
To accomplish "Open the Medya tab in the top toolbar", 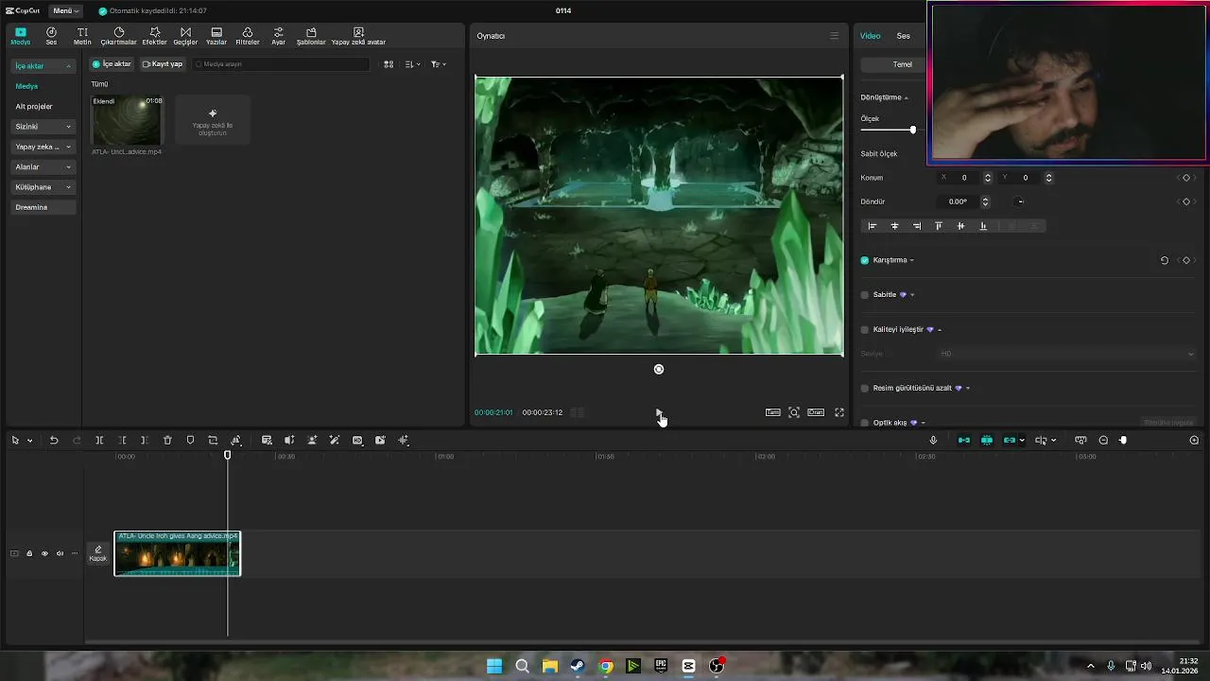I will [x=20, y=36].
